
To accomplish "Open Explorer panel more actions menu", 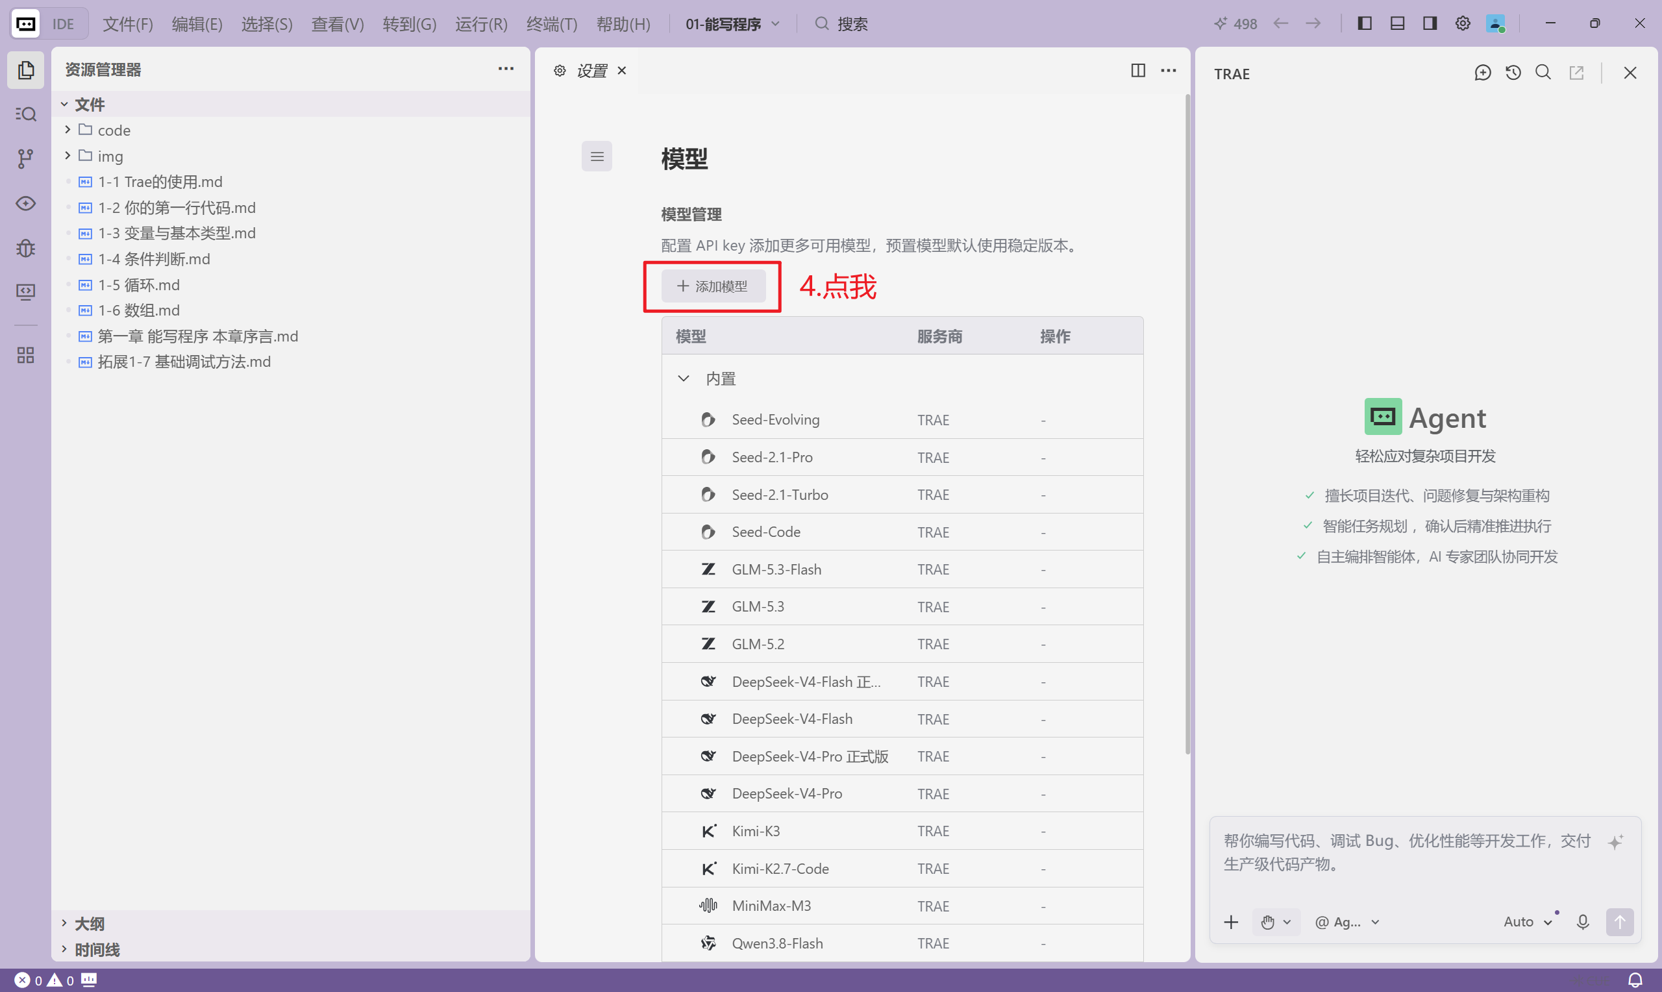I will (506, 69).
